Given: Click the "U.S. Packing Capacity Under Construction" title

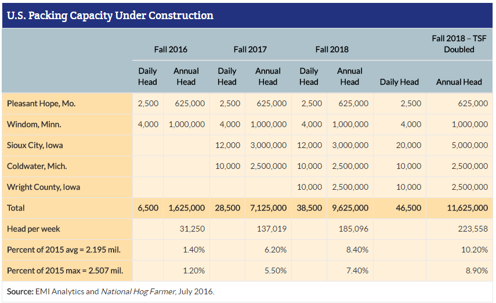Looking at the screenshot, I should (110, 16).
